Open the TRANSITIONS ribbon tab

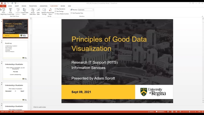click(x=33, y=6)
